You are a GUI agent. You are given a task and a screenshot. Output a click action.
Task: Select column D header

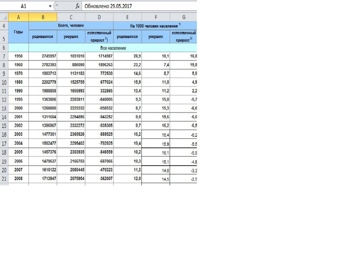point(99,17)
